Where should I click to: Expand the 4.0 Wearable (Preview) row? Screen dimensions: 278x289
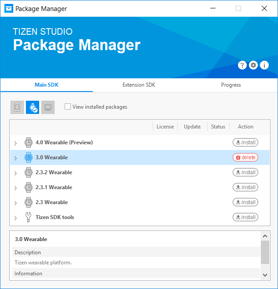16,143
